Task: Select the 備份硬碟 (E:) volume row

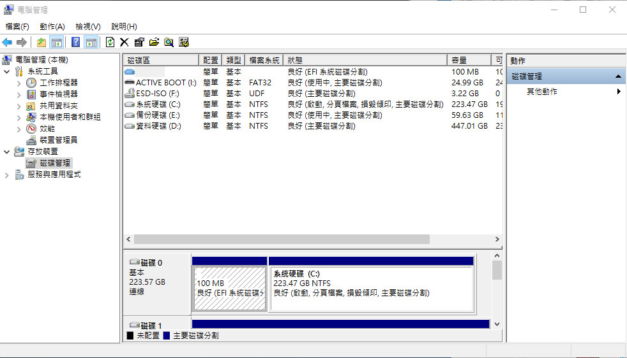Action: pyautogui.click(x=313, y=115)
